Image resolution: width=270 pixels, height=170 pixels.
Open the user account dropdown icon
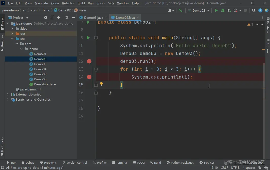tap(171, 10)
